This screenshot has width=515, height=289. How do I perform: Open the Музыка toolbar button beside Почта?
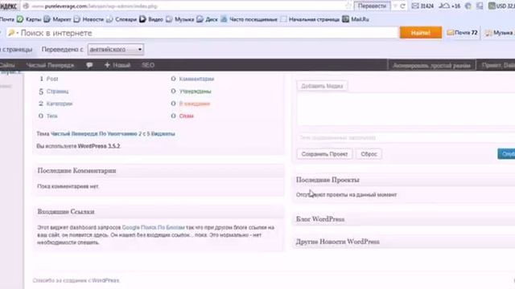499,33
